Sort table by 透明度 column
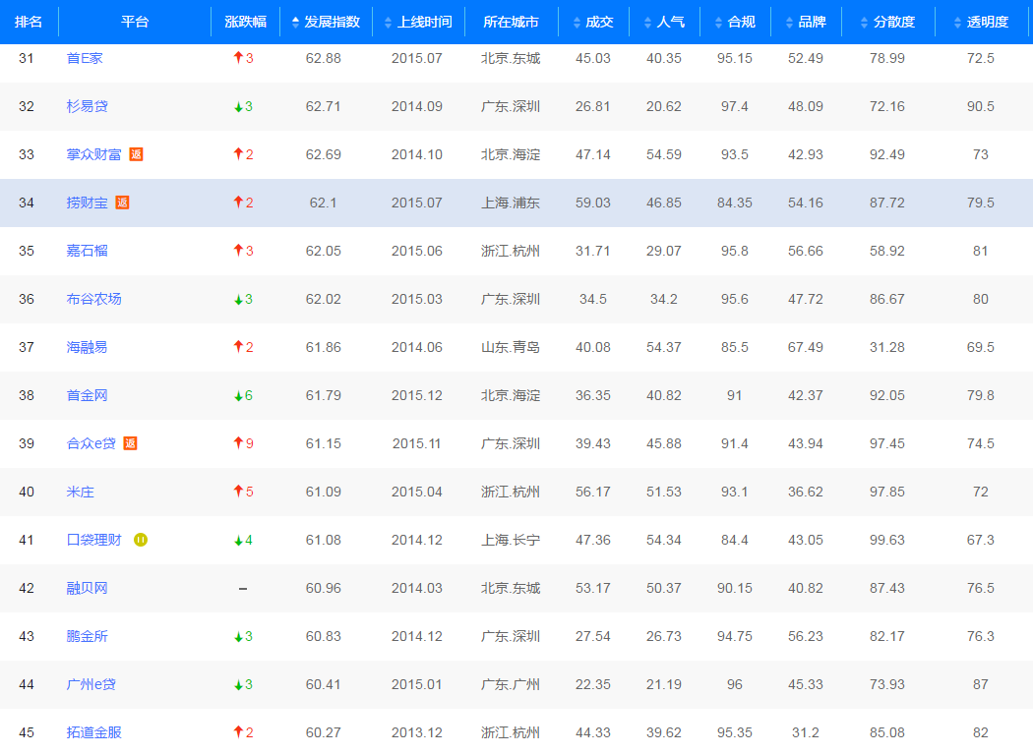This screenshot has height=755, width=1033. click(x=980, y=22)
